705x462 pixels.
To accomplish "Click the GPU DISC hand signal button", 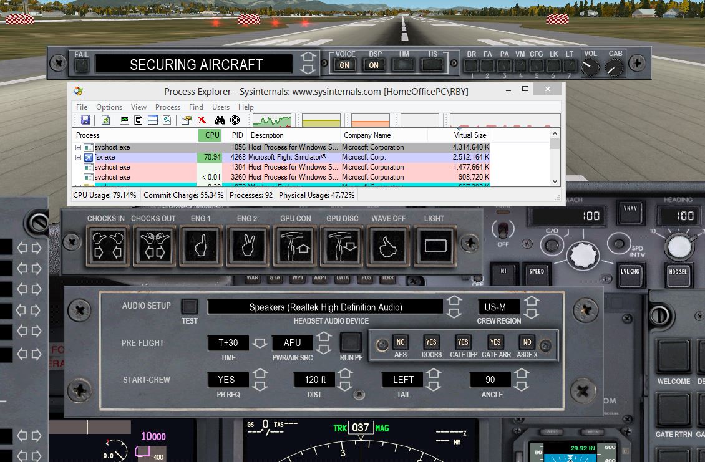I will pyautogui.click(x=342, y=246).
